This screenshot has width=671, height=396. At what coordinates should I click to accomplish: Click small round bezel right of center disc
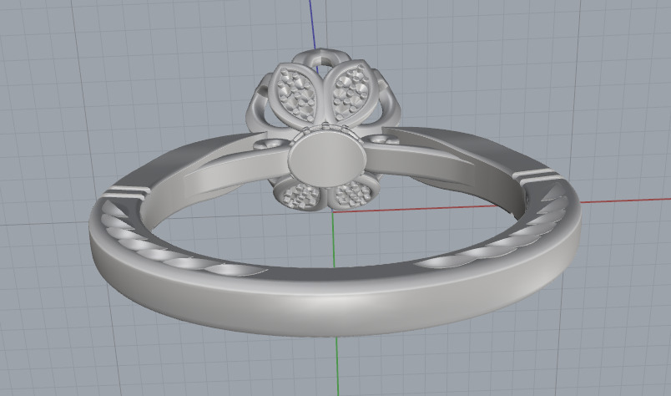click(x=382, y=140)
